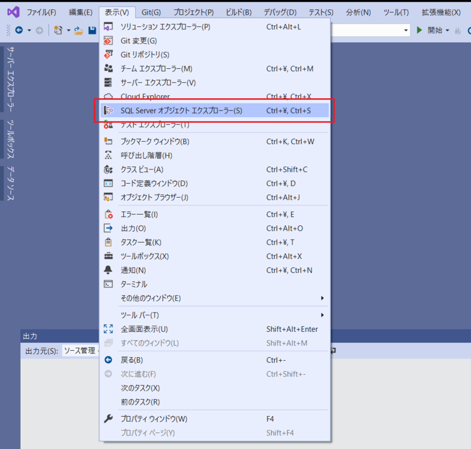The width and height of the screenshot is (471, 449).
Task: Open the 出力元 source combo box
Action: pos(80,351)
